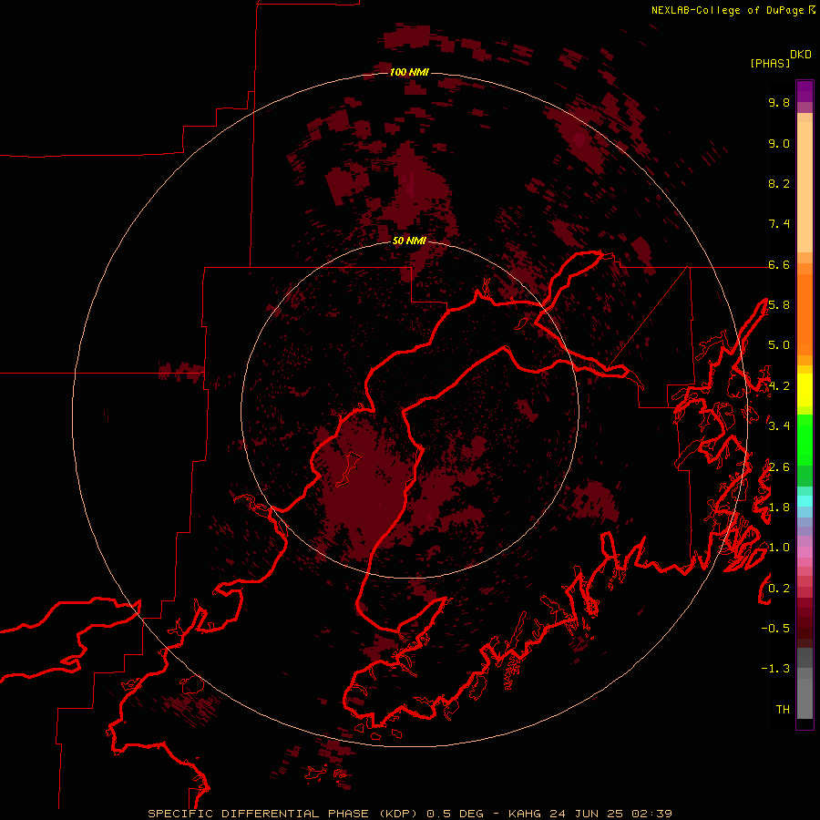Click the 9.0 legend value
820x820 pixels.
(x=779, y=143)
